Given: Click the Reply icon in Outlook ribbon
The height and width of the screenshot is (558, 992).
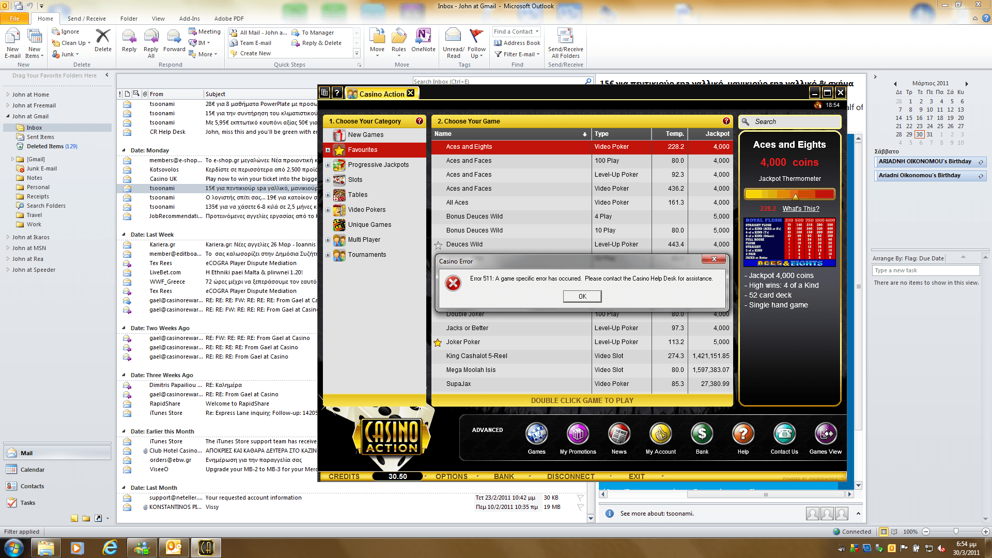Looking at the screenshot, I should coord(129,41).
